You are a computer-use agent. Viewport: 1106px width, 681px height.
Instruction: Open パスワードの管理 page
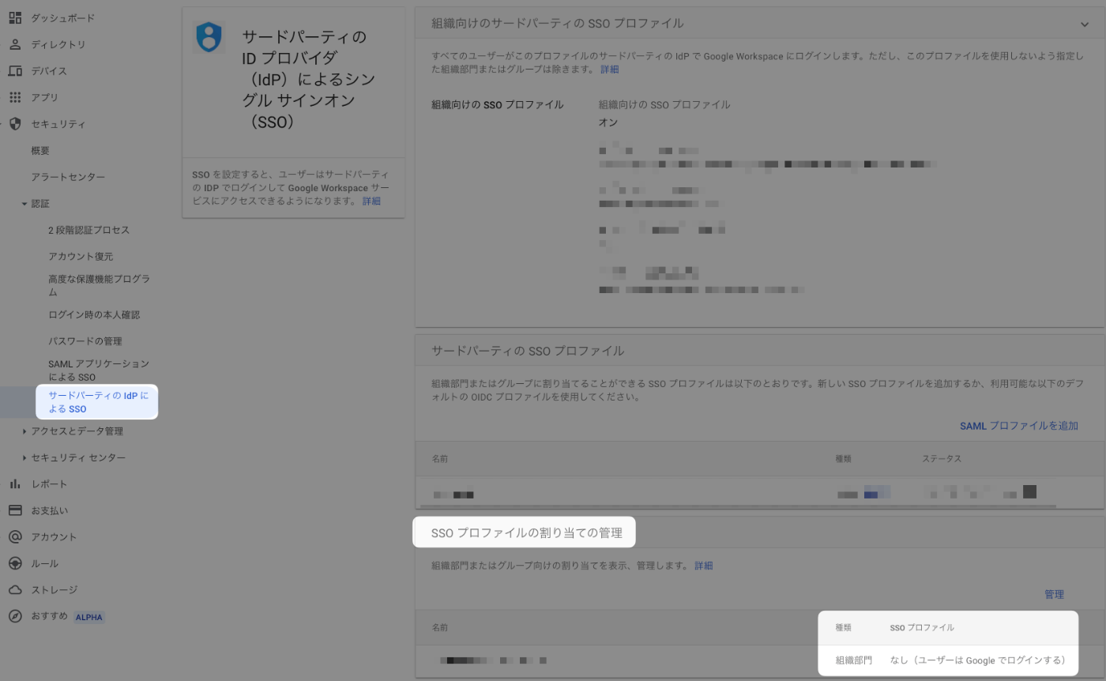(85, 341)
